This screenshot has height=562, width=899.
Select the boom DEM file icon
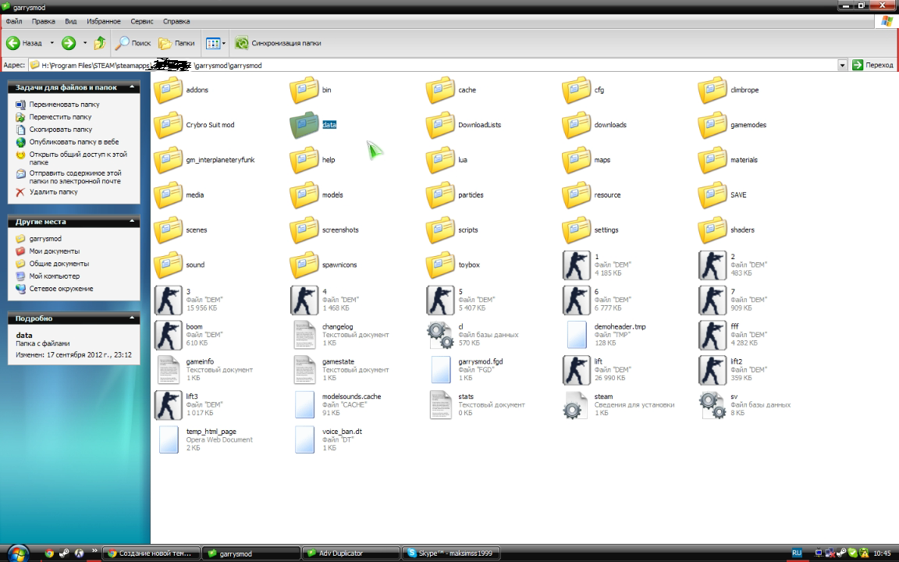coord(168,335)
